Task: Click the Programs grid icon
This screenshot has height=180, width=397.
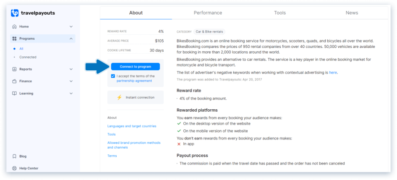Action: click(14, 39)
